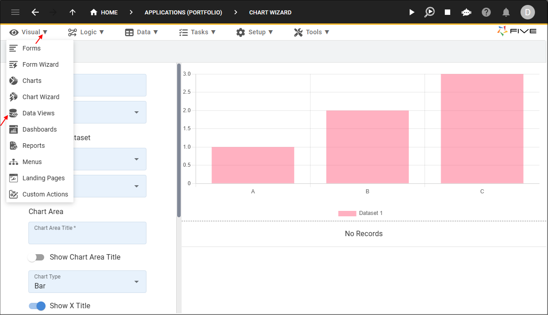This screenshot has width=548, height=315.
Task: Go back with the left arrow
Action: click(x=35, y=12)
